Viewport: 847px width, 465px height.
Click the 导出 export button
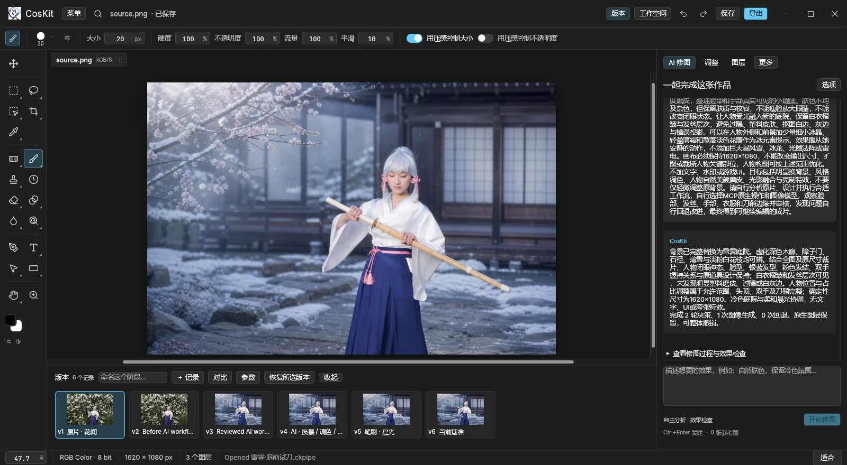pos(756,14)
